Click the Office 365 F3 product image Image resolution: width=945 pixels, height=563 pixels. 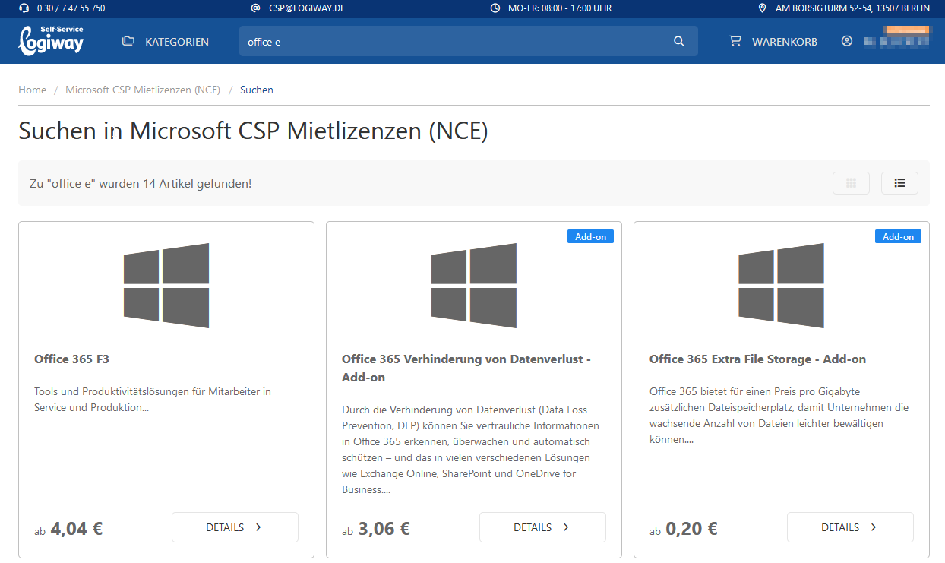click(166, 286)
